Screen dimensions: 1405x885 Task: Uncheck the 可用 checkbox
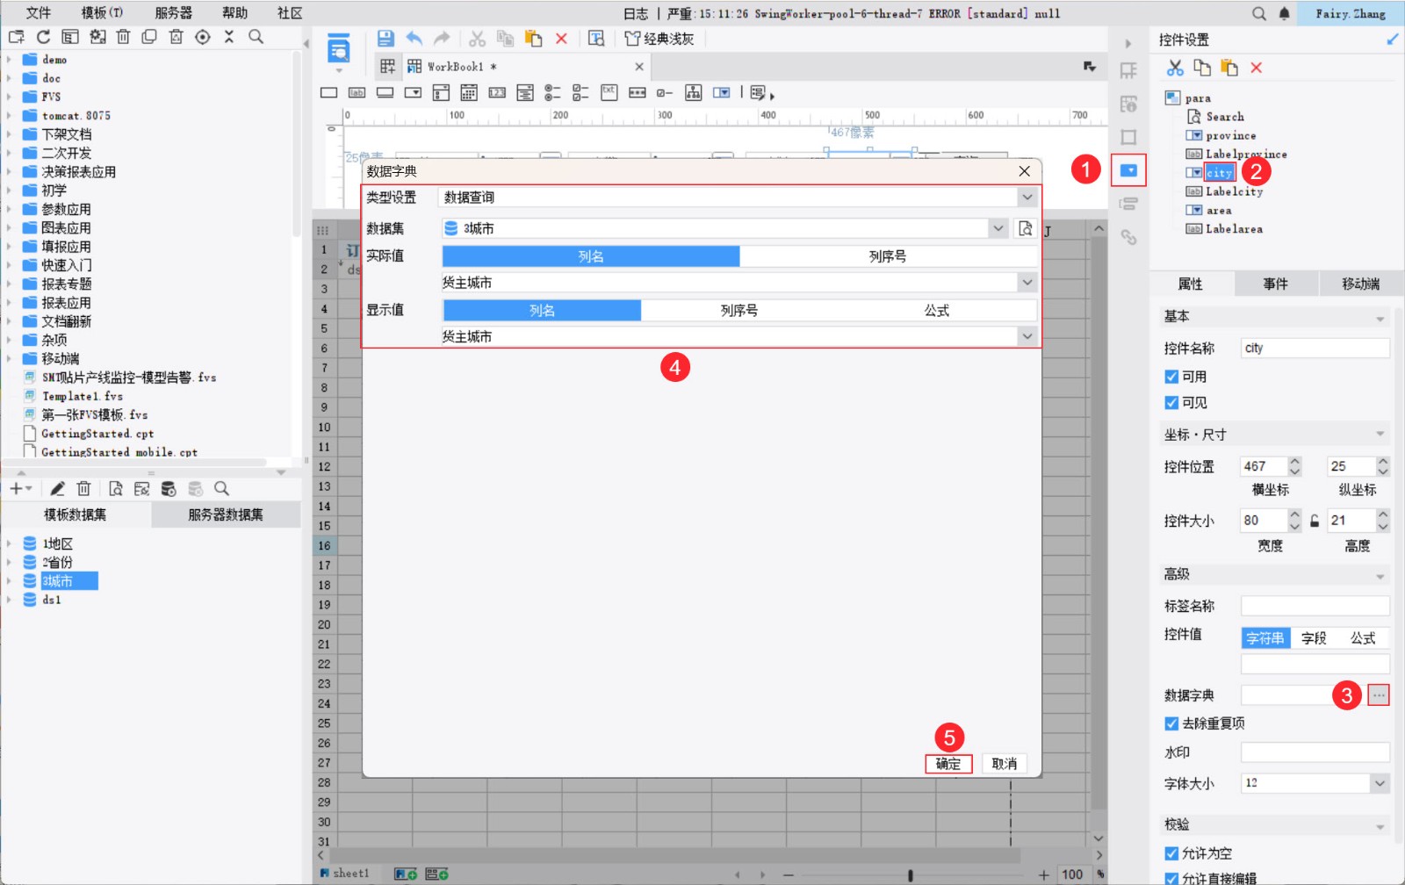point(1171,377)
